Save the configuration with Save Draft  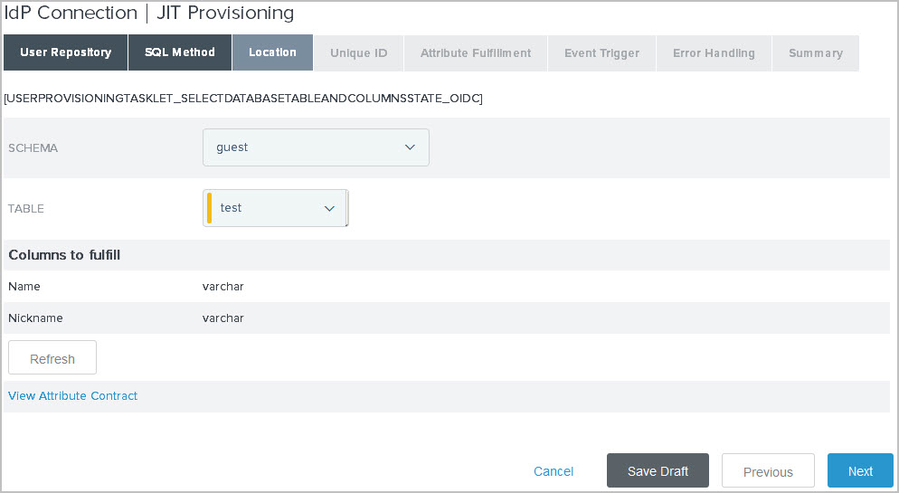(x=658, y=471)
